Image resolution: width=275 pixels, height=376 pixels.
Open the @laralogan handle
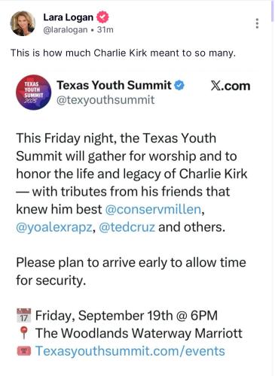click(x=66, y=30)
